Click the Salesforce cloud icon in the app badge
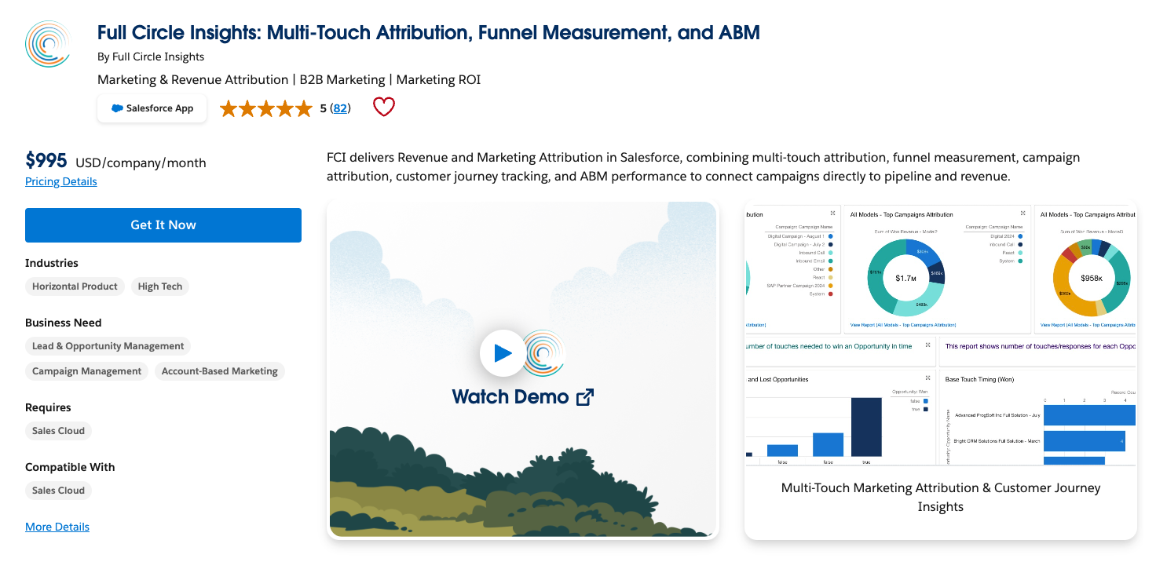 tap(117, 108)
